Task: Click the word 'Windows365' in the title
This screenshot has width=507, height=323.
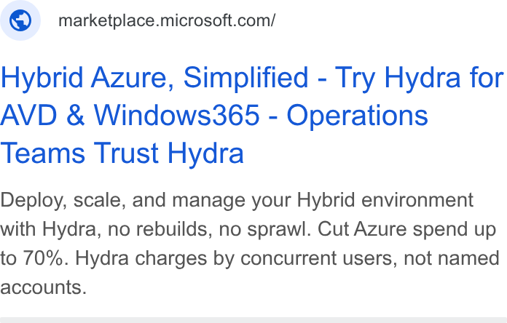Action: 177,116
